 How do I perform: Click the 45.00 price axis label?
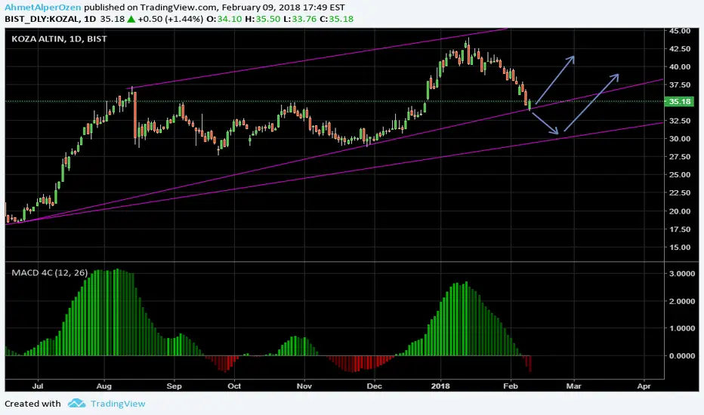[680, 31]
